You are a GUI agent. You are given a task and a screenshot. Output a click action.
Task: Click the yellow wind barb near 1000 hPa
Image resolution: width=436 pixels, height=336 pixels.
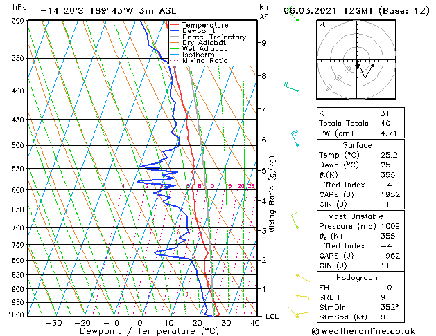(x=299, y=312)
